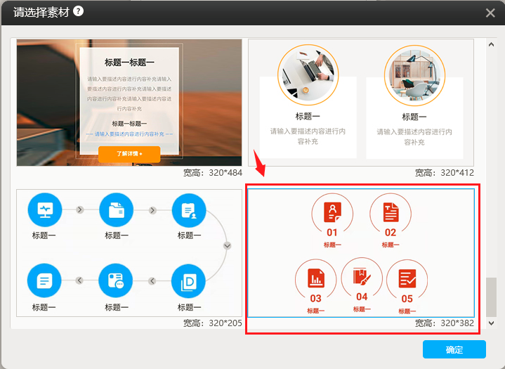The height and width of the screenshot is (369, 505).
Task: Click the down chevron on the flow curve
Action: coord(227,245)
